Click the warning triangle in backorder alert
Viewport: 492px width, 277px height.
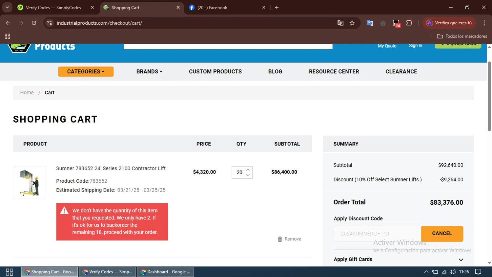click(x=64, y=211)
